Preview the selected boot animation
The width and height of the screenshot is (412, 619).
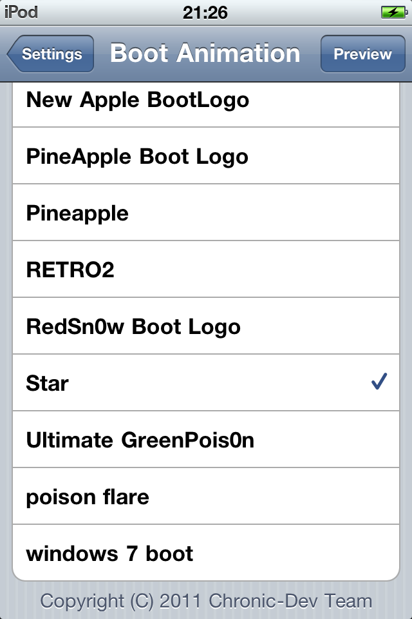coord(362,54)
